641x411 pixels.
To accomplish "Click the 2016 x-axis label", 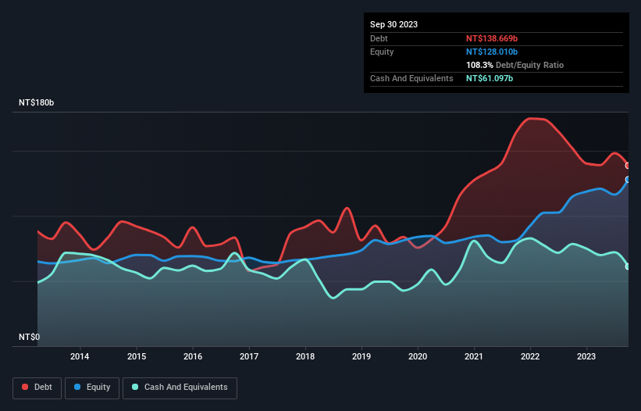I will 193,356.
